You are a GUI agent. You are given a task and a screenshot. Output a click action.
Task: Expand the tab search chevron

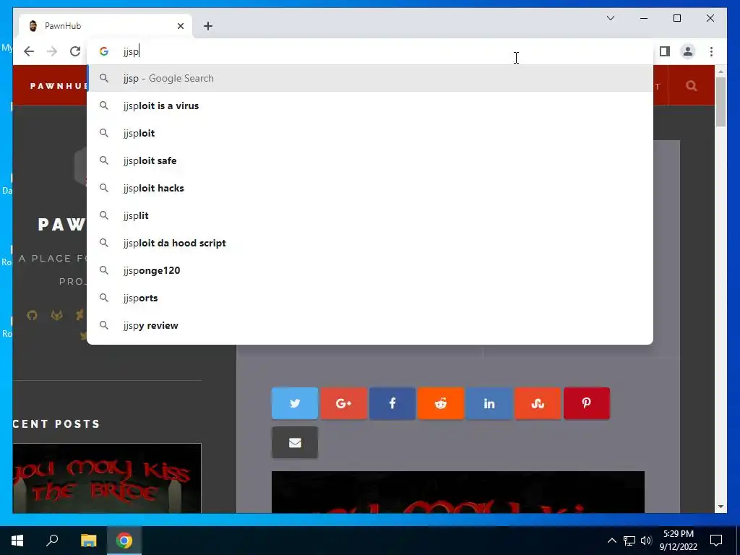pos(610,18)
